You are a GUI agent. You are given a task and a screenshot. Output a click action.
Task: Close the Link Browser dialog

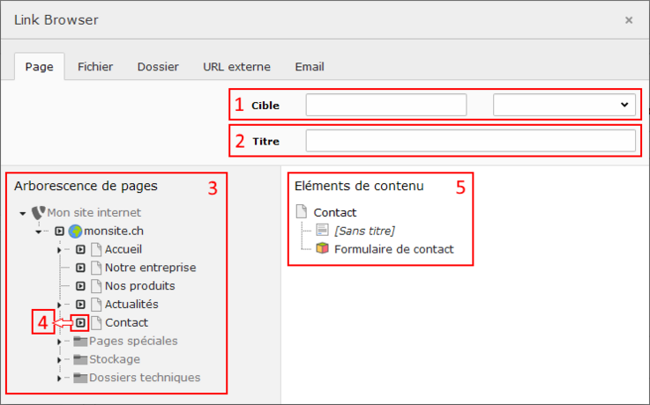[629, 19]
